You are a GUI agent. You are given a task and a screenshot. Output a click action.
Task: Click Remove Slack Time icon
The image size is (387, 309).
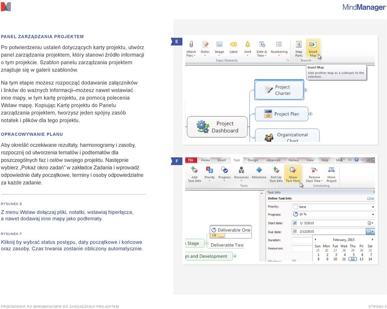314,170
